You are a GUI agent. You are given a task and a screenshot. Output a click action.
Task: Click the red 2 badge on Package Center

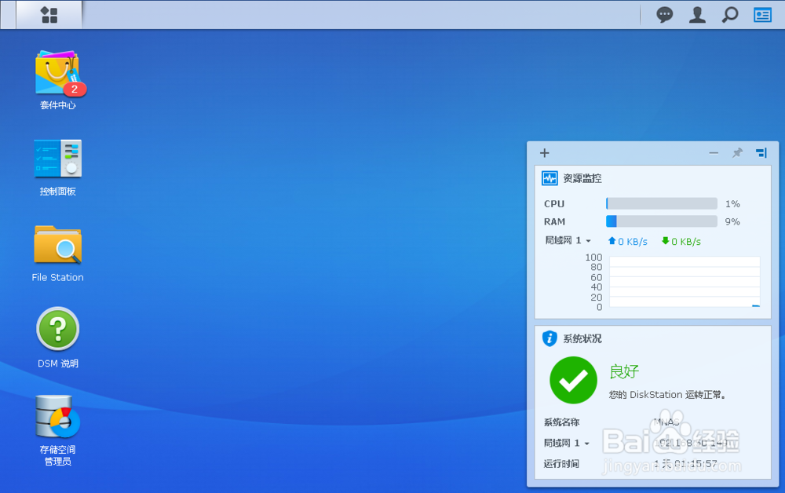point(75,89)
